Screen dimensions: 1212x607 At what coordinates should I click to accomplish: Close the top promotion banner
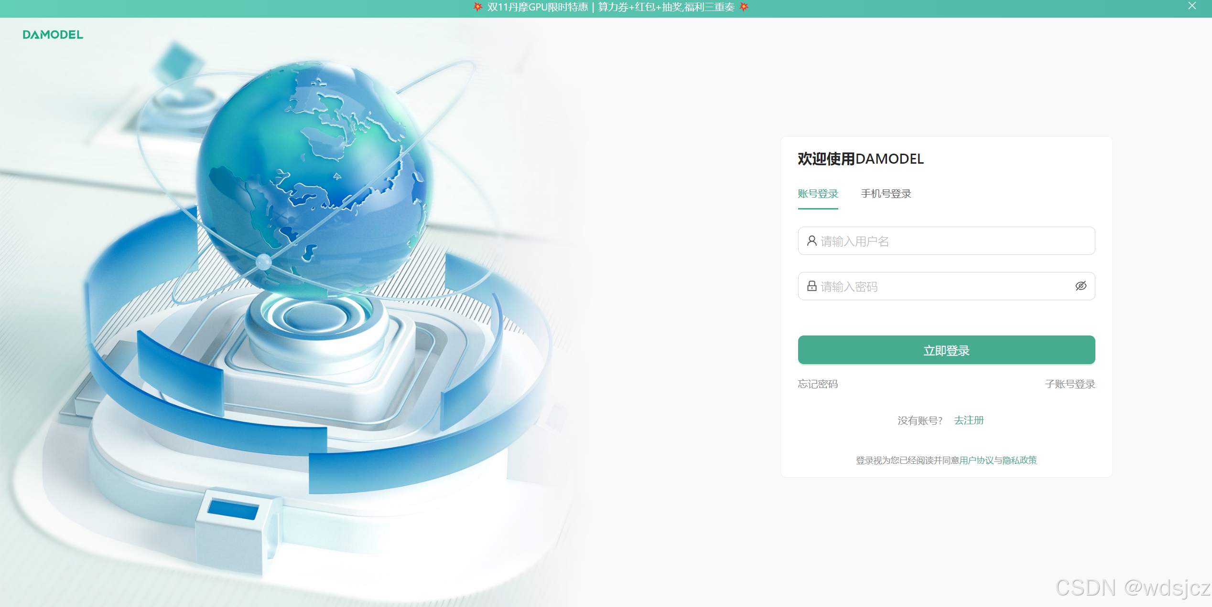pos(1192,6)
